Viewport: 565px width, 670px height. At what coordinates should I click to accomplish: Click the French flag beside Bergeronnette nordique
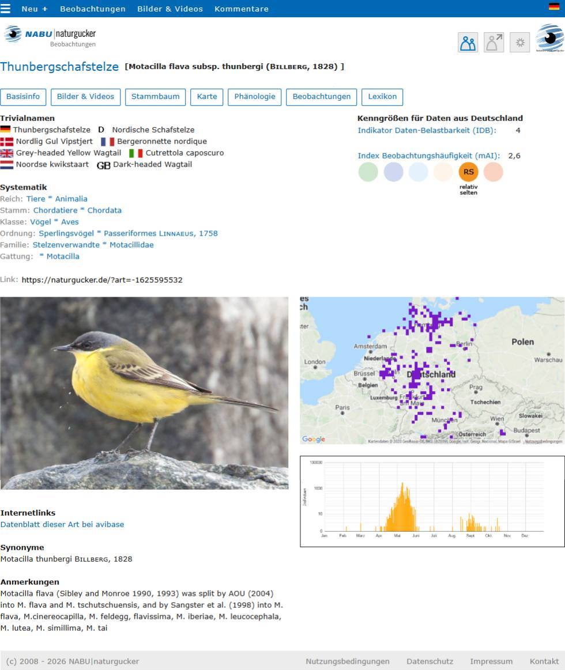(107, 142)
